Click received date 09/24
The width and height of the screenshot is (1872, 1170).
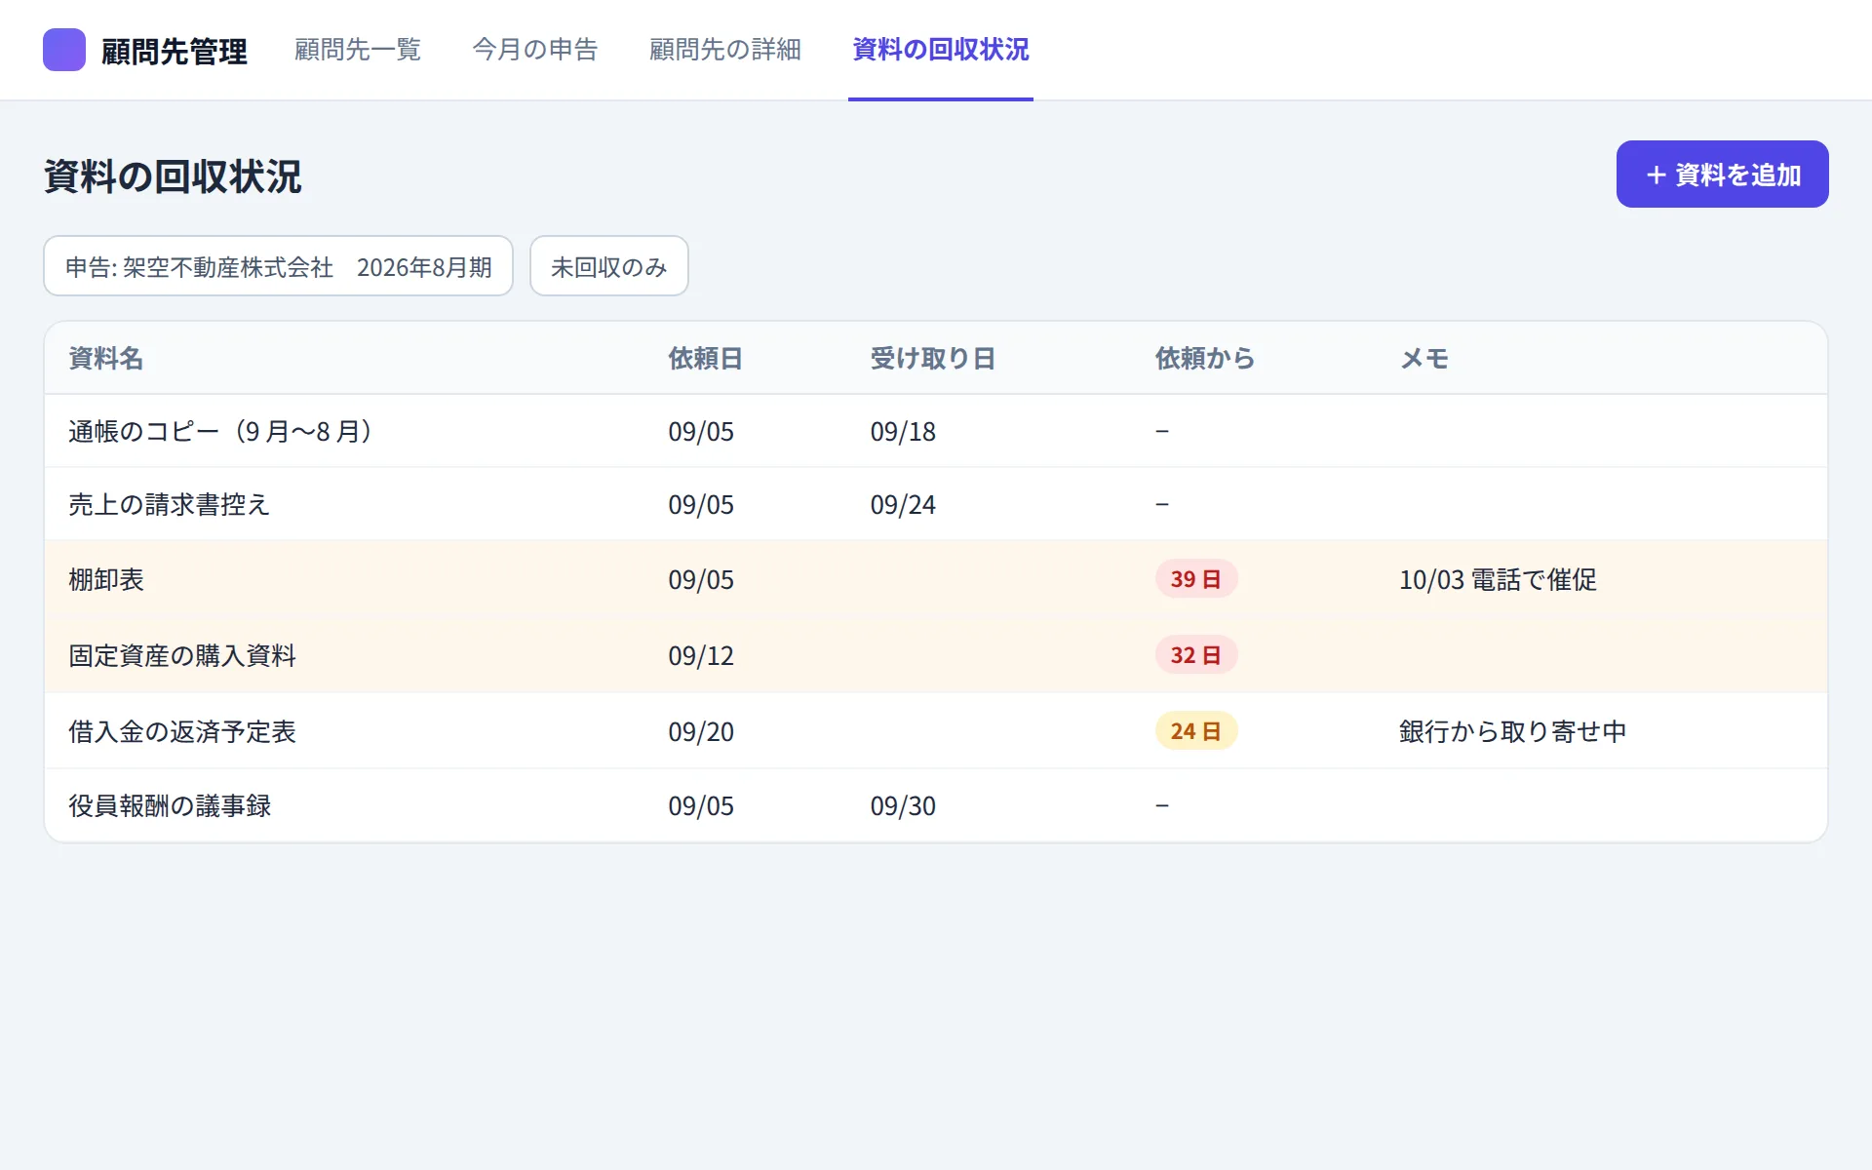[x=903, y=505]
